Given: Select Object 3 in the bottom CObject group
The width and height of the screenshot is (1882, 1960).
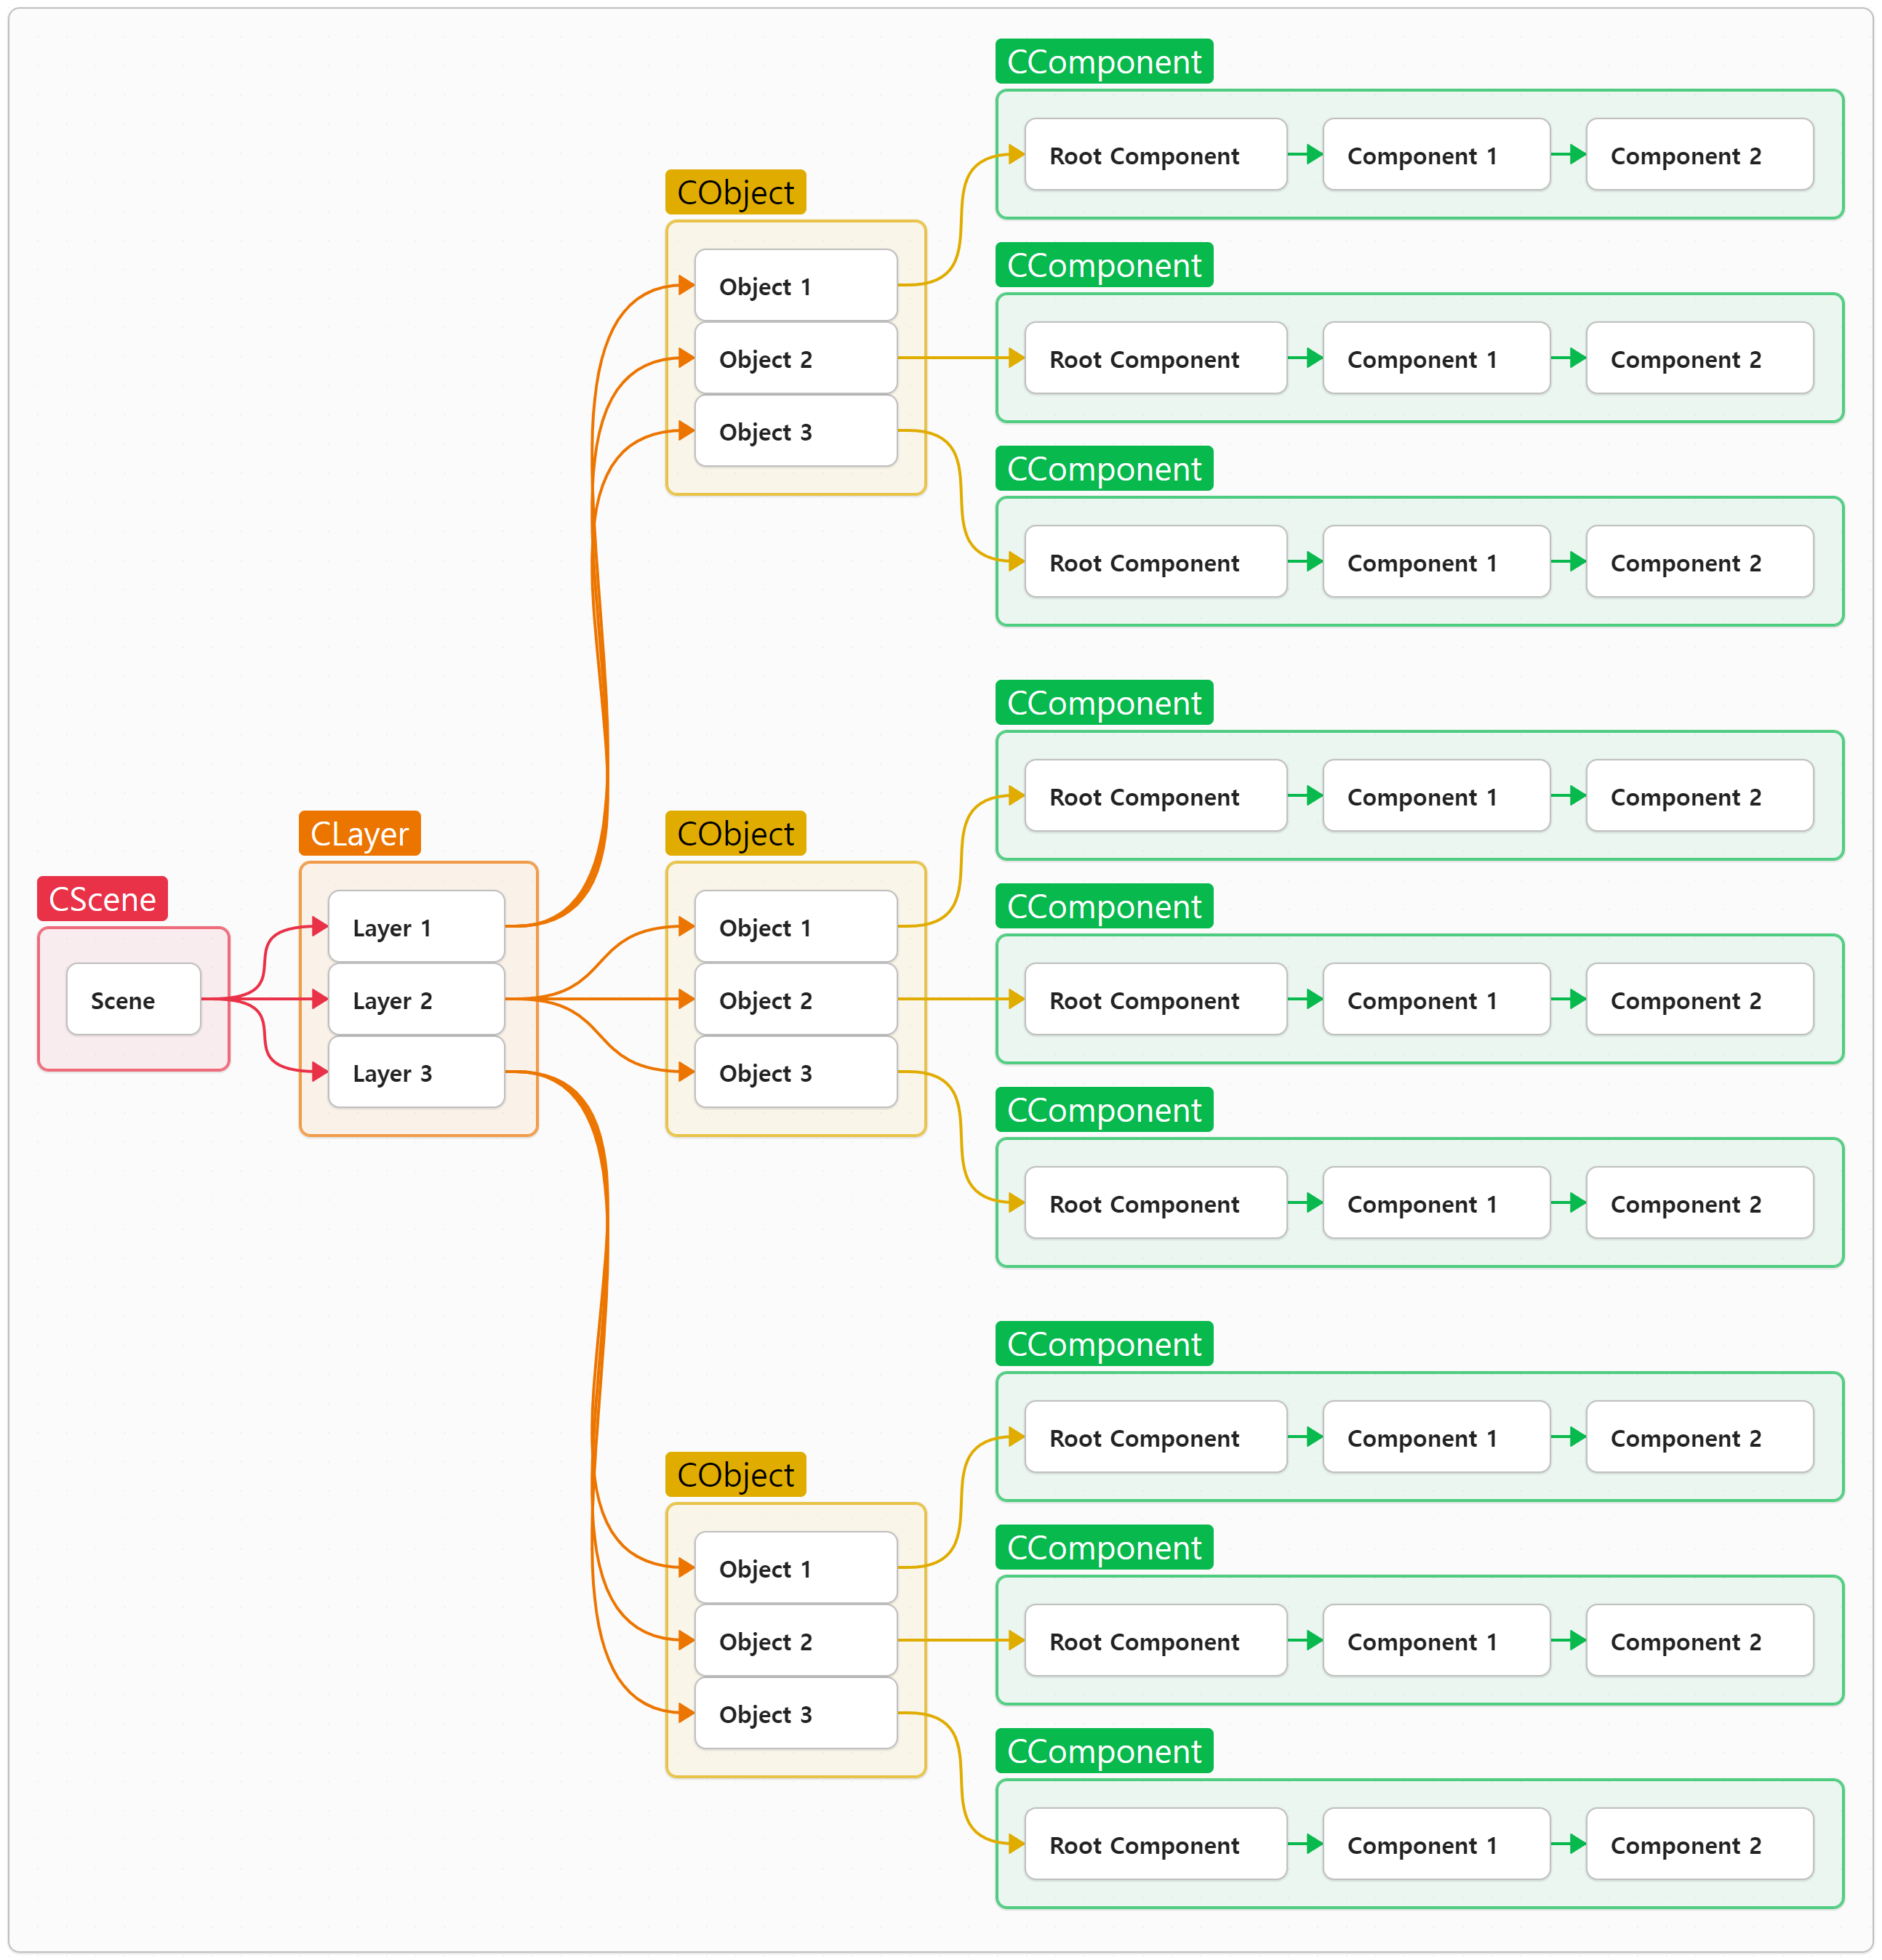Looking at the screenshot, I should tap(796, 1713).
